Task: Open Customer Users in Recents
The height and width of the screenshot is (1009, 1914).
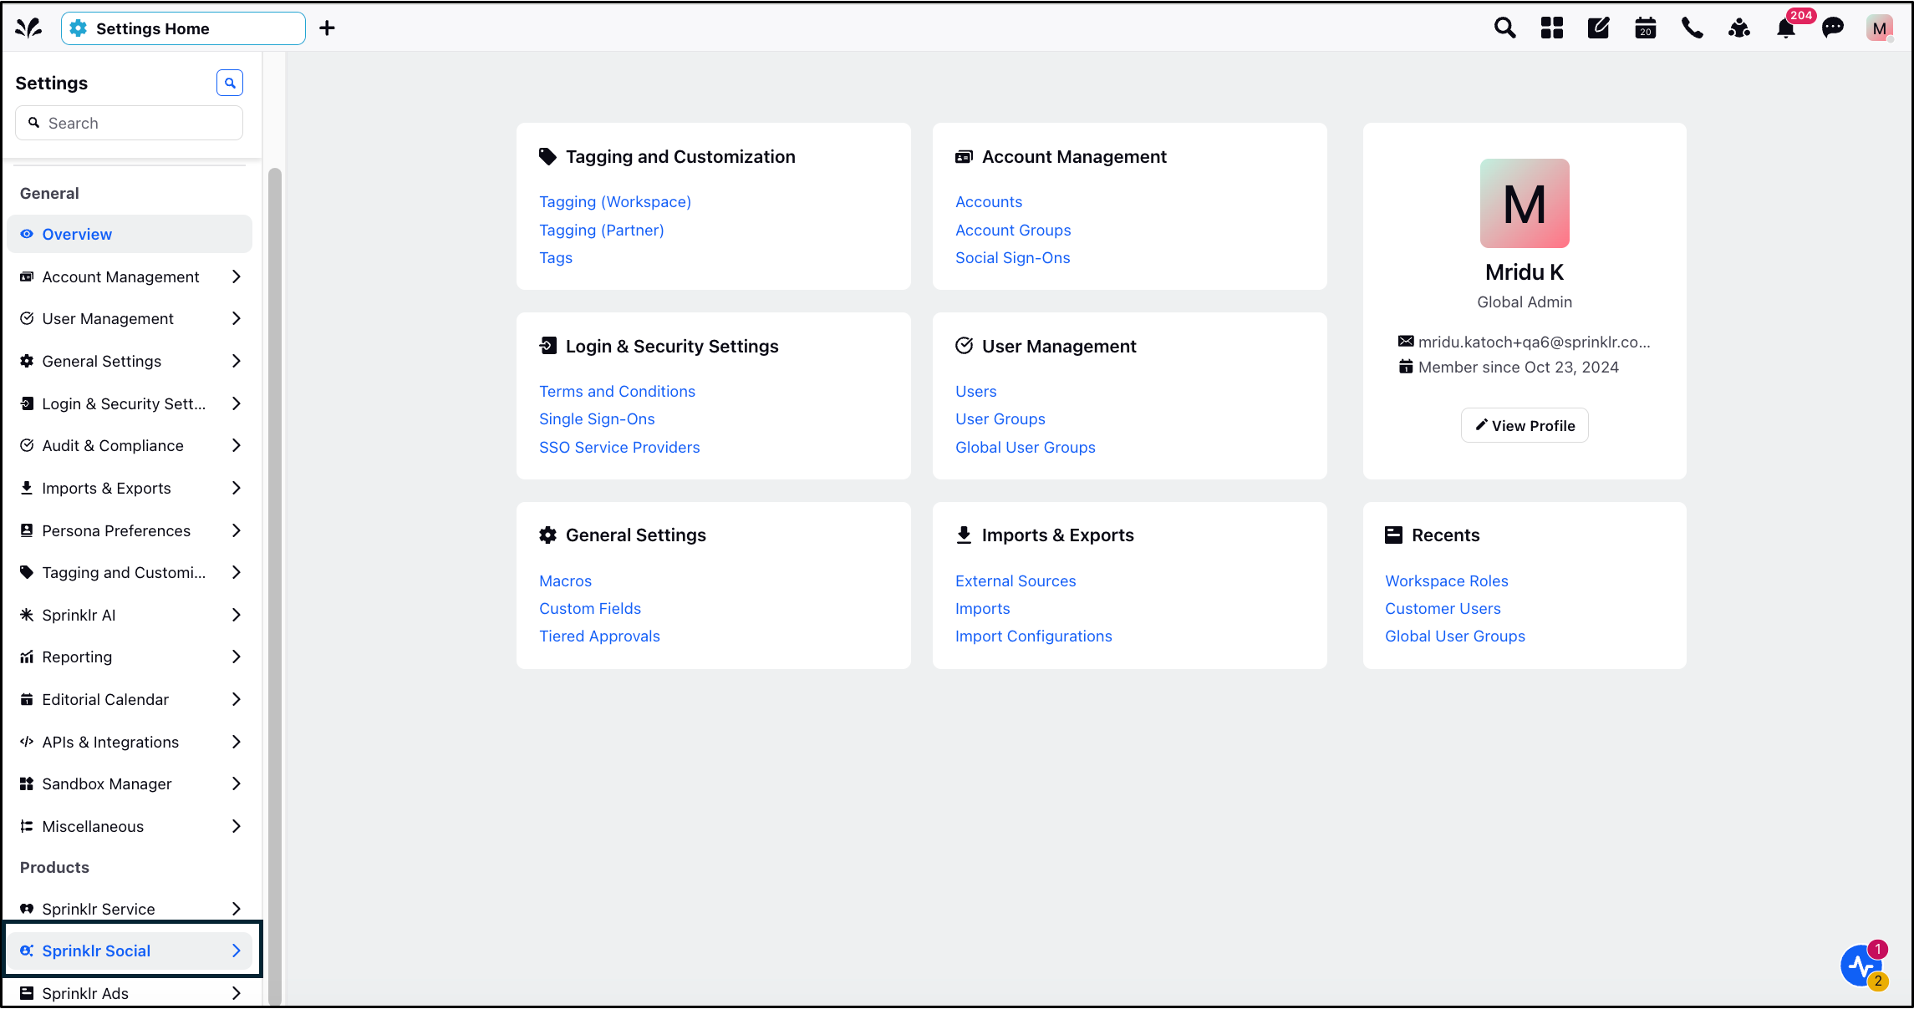Action: (x=1443, y=608)
